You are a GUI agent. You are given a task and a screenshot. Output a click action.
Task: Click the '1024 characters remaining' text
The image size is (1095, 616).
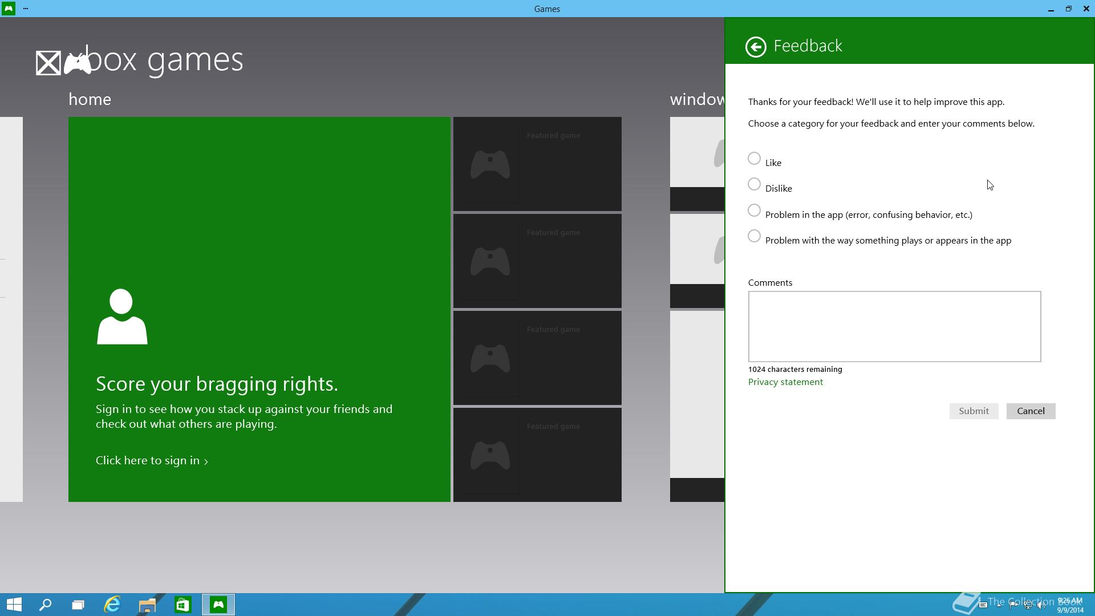pyautogui.click(x=795, y=370)
